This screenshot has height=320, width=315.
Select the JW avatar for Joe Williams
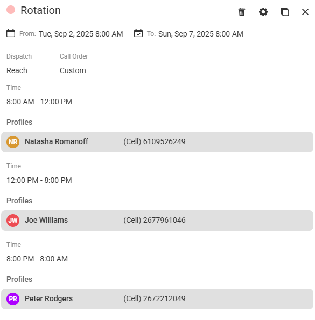tap(13, 221)
